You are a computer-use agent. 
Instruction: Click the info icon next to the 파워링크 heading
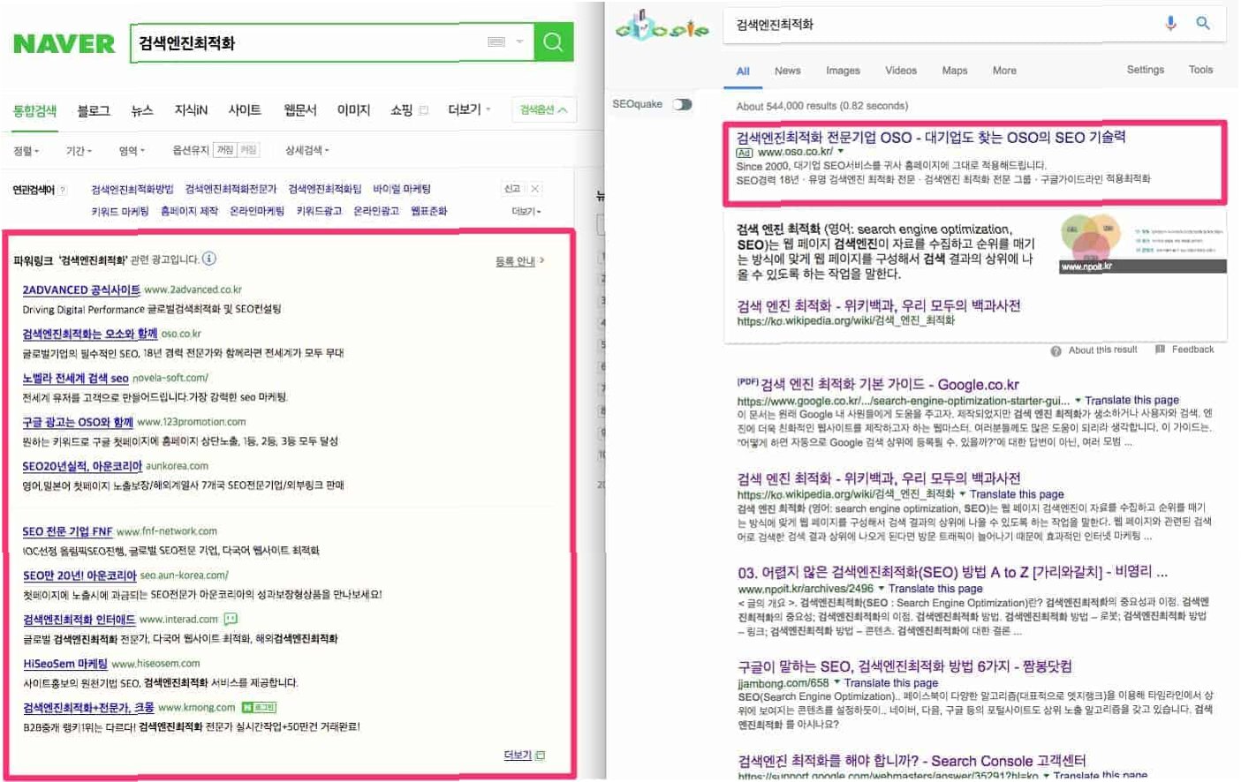tap(208, 259)
